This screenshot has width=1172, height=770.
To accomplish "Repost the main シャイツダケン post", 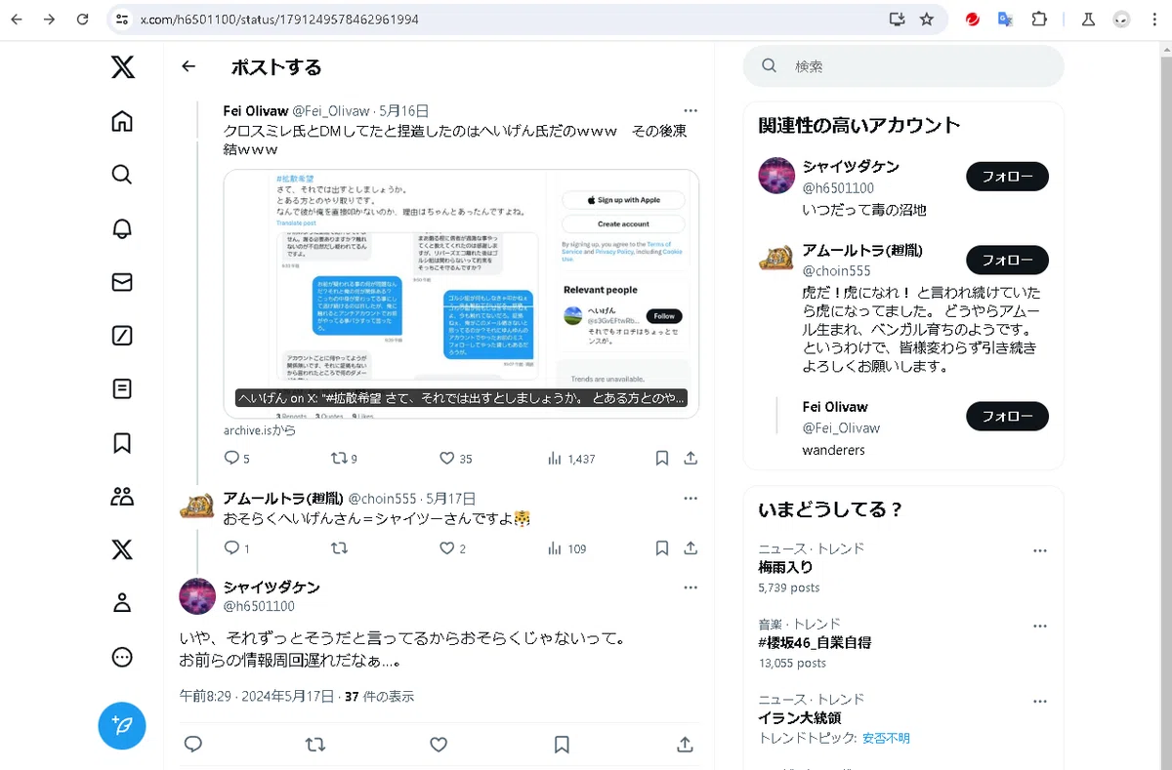I will 315,745.
